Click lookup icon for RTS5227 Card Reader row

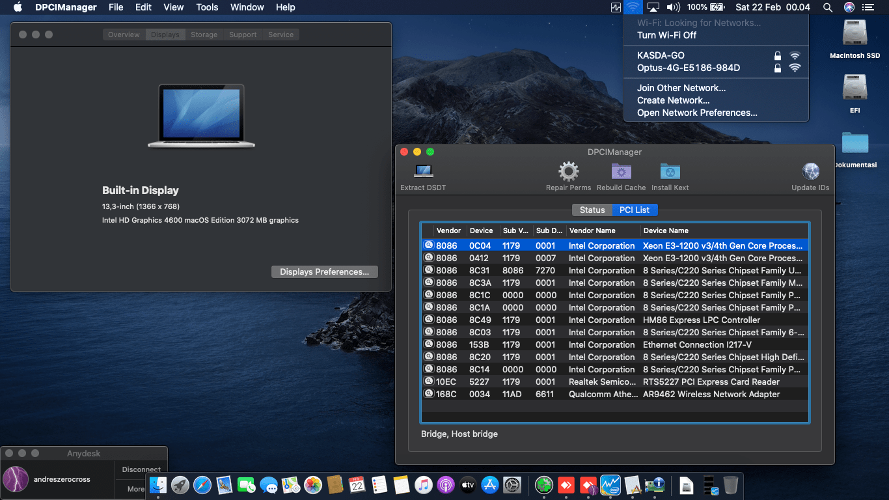click(428, 382)
